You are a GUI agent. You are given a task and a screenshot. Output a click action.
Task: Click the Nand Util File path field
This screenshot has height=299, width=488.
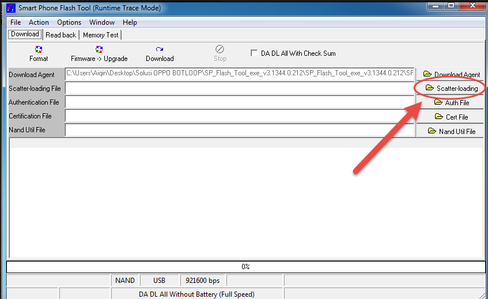coord(240,130)
